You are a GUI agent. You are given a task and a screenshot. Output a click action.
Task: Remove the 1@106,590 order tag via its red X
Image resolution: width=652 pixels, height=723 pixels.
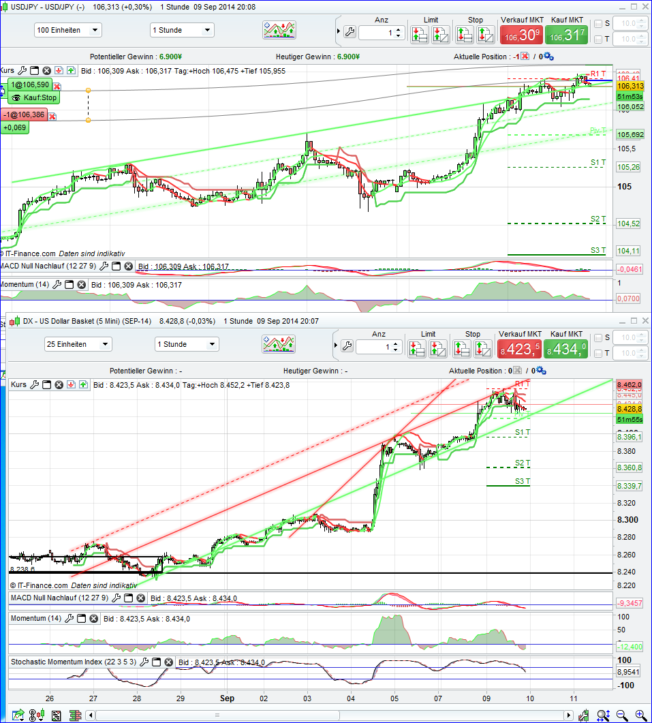57,86
